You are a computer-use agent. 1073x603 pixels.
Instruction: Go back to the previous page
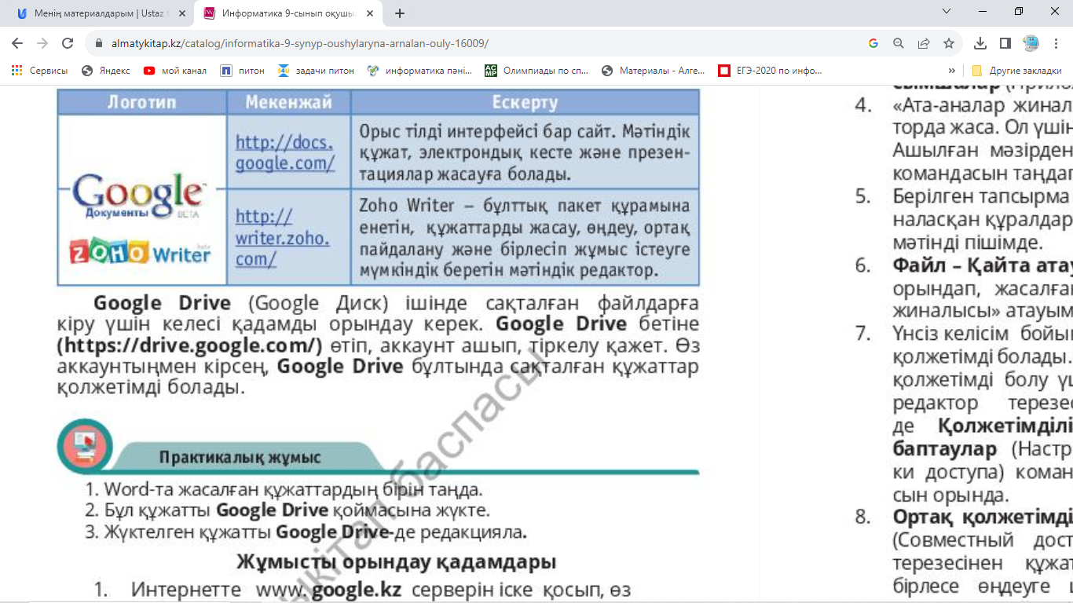click(17, 44)
